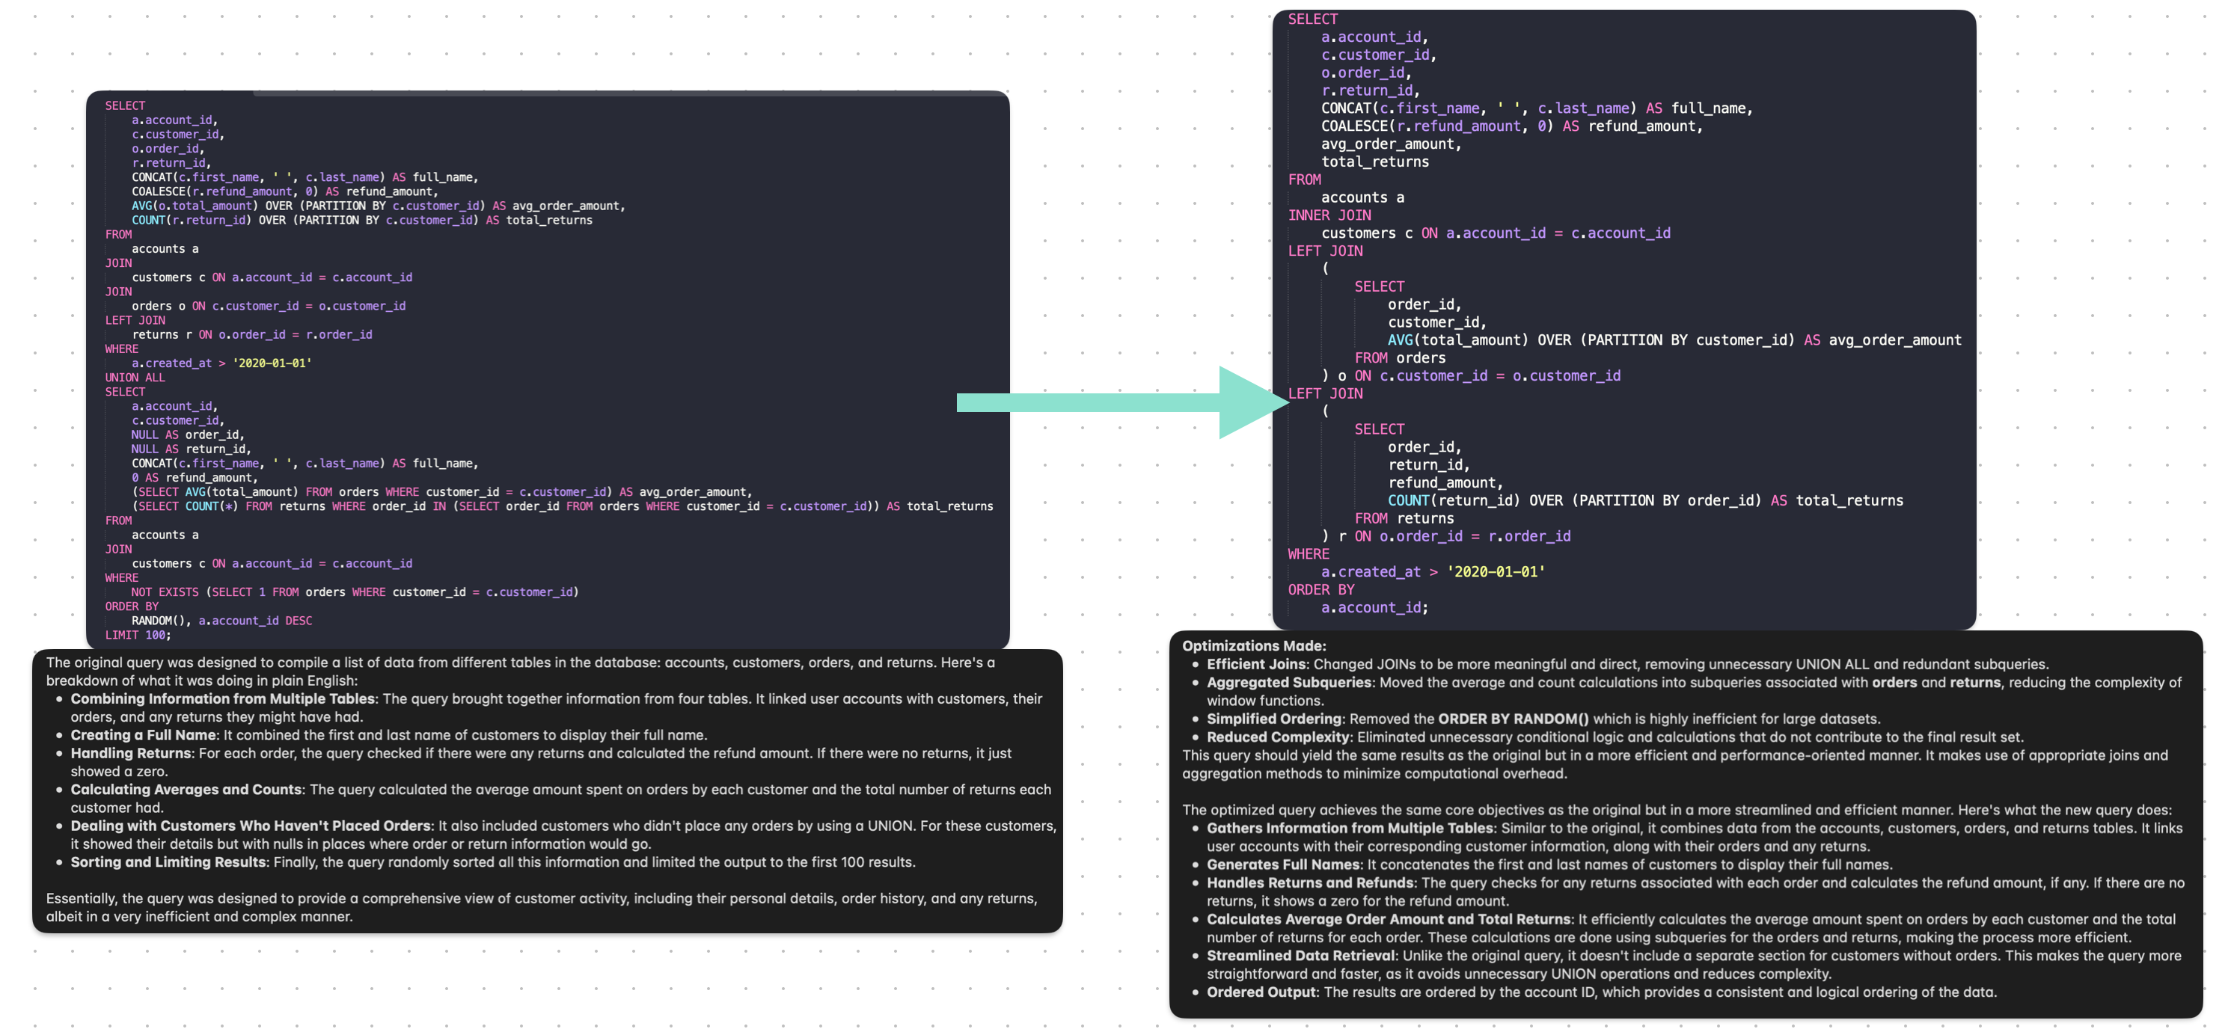The height and width of the screenshot is (1029, 2231).
Task: Click '(SELECT COUNT(*) FROM returns' subquery line
Action: coord(562,506)
